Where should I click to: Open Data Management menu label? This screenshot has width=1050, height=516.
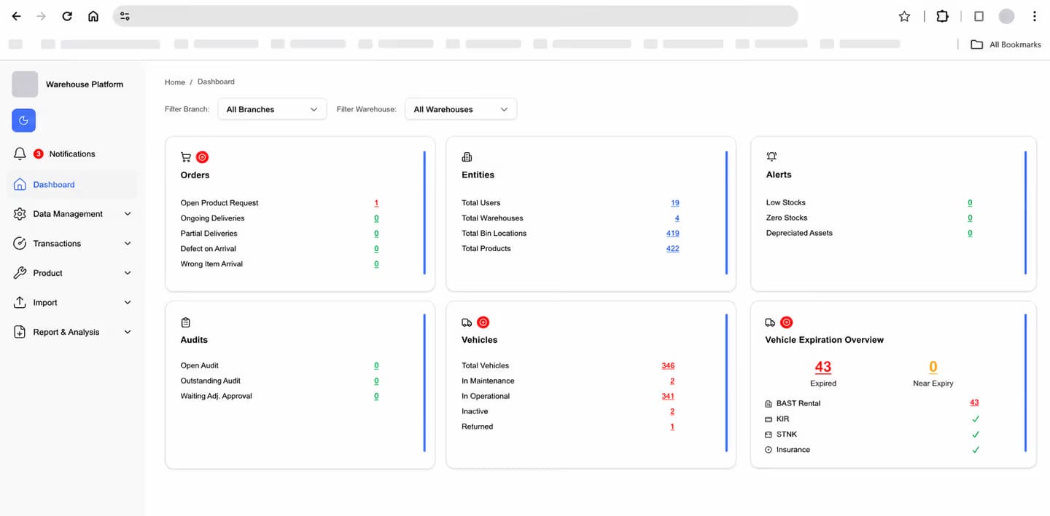68,214
